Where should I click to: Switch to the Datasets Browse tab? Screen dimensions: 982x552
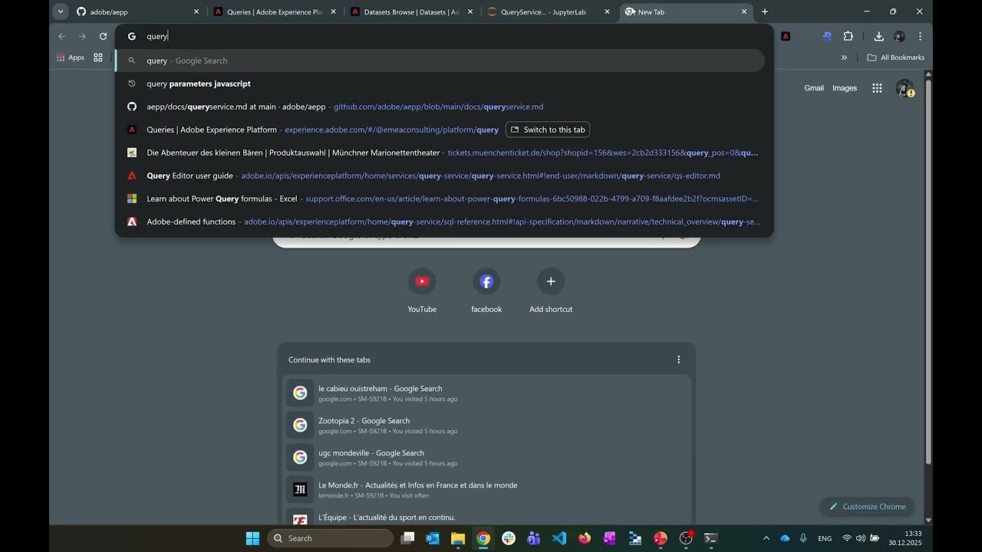411,11
